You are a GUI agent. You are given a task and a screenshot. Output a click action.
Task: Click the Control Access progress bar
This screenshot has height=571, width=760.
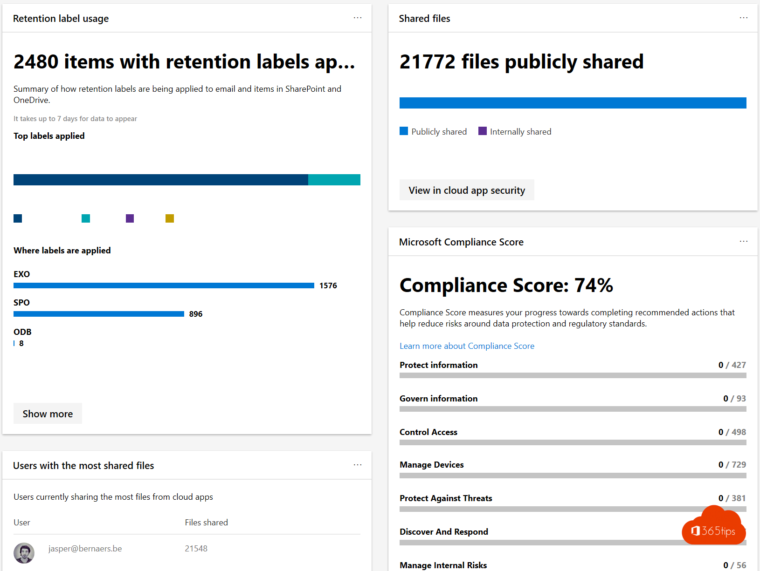[573, 442]
